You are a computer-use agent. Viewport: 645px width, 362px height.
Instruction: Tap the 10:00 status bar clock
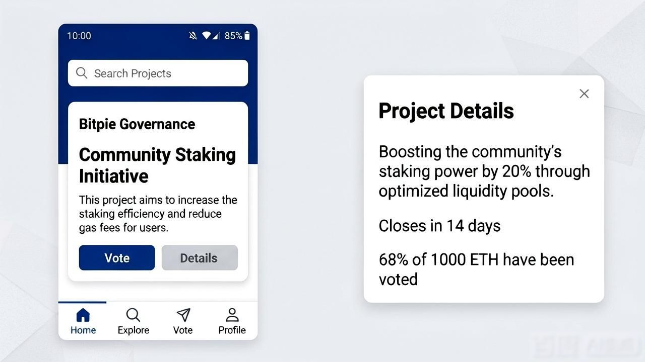click(x=79, y=36)
